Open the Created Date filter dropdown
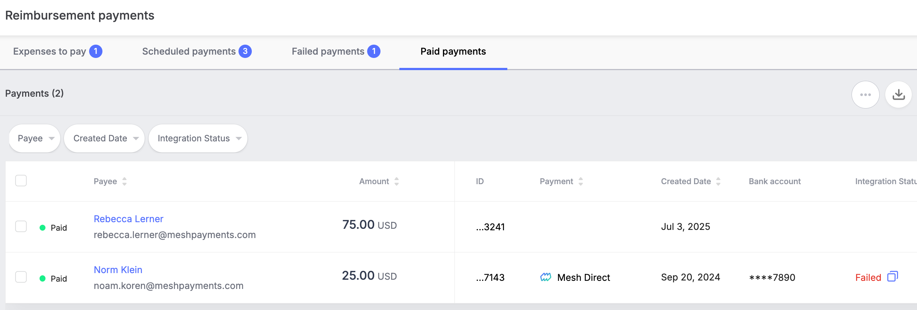 click(105, 138)
